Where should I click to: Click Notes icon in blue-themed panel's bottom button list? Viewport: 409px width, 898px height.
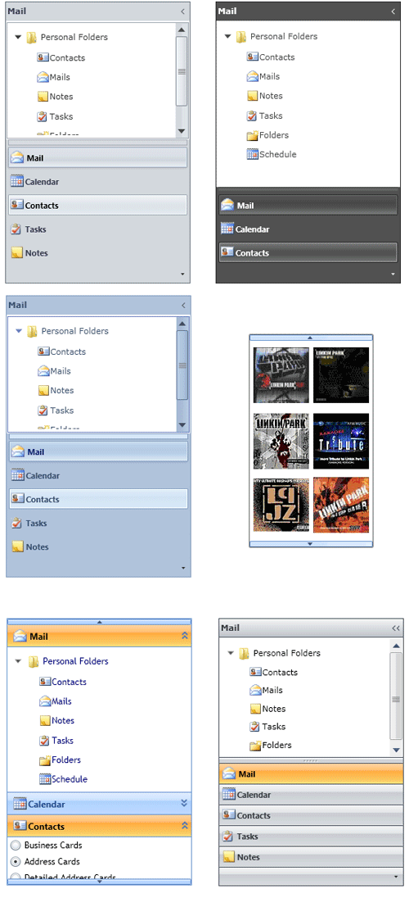18,547
